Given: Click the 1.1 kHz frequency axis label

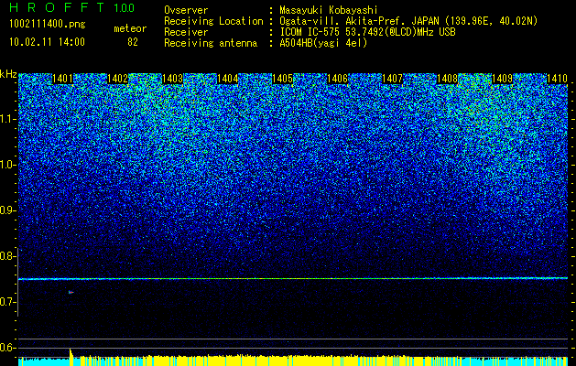Looking at the screenshot, I should [x=7, y=119].
